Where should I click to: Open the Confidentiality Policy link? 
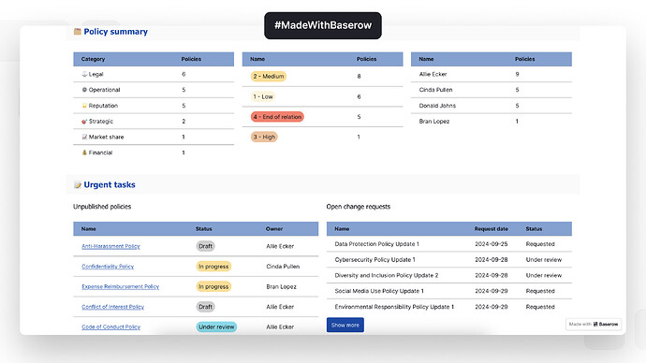point(108,267)
